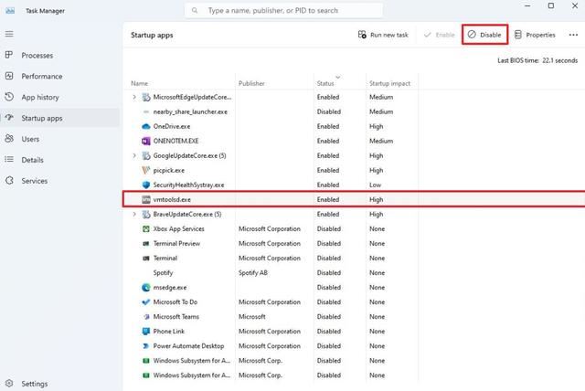Screen dimensions: 585x391
Task: Click Spotify AB publisher cell
Action: point(253,273)
